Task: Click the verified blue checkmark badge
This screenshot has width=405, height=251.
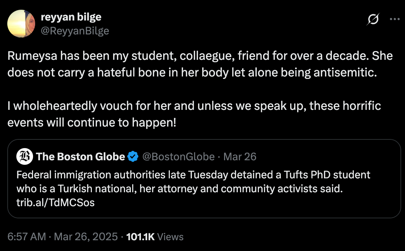Action: click(x=132, y=156)
